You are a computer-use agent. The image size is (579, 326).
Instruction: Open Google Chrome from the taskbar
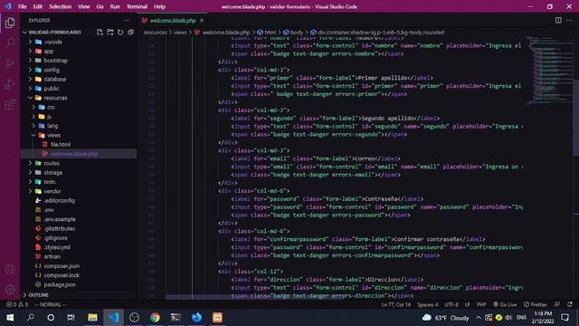point(155,318)
